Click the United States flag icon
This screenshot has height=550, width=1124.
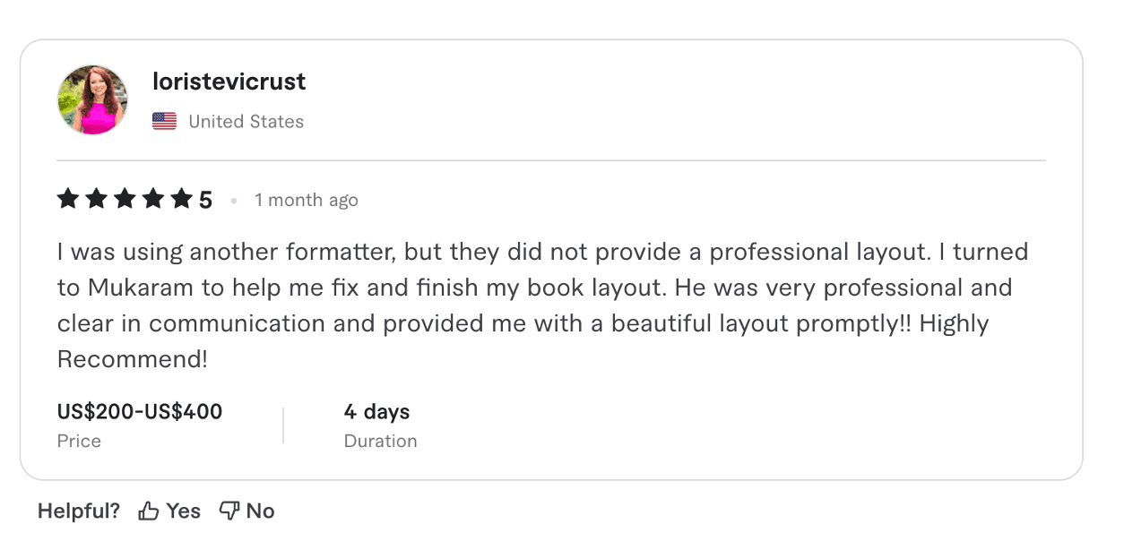(164, 120)
